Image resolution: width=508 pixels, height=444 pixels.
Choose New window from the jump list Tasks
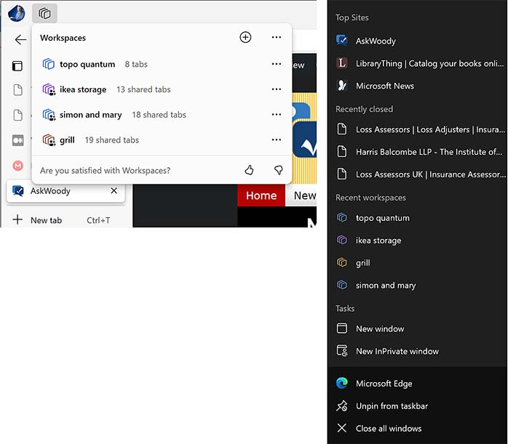417,328
